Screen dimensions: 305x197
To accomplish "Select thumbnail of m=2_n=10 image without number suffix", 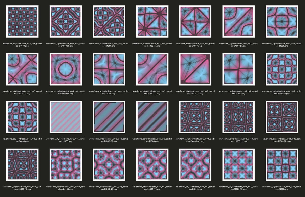I will 66,165.
